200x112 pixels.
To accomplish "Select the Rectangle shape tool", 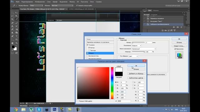I will (17, 40).
